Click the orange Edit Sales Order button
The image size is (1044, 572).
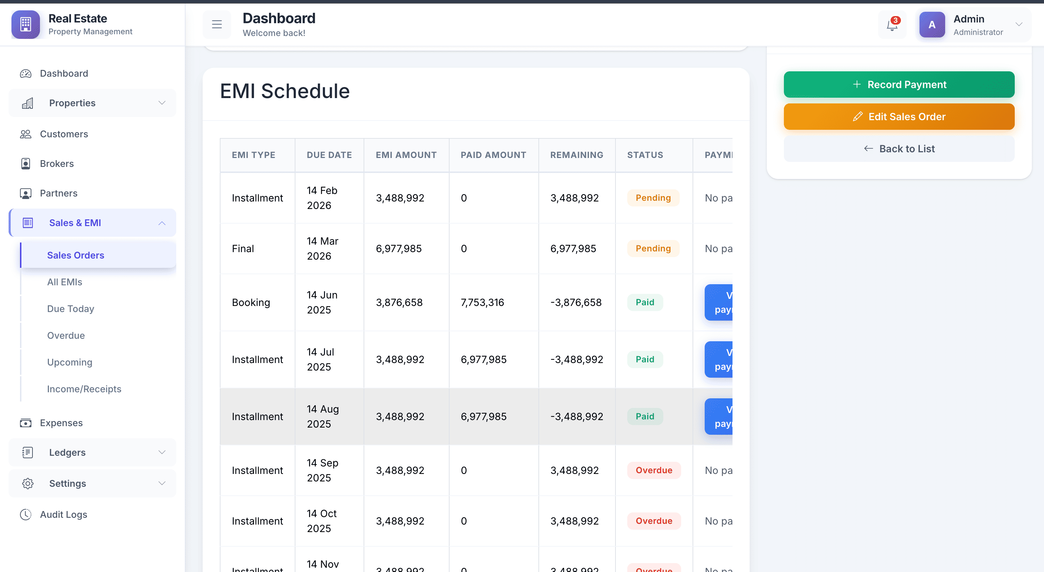pyautogui.click(x=898, y=117)
